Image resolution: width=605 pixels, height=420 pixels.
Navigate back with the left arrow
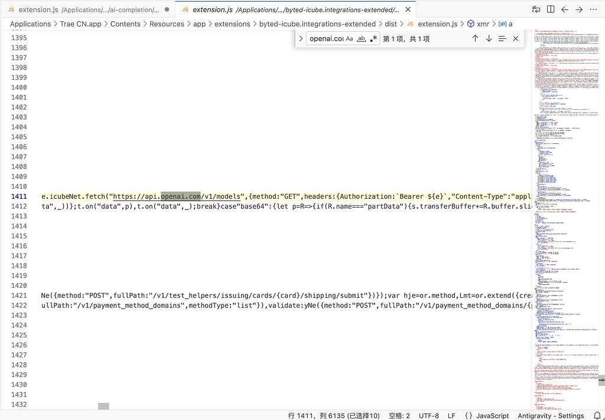(565, 9)
